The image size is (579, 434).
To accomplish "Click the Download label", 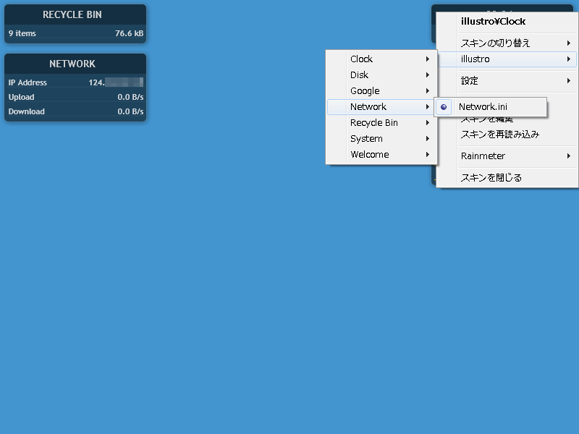I will [26, 111].
